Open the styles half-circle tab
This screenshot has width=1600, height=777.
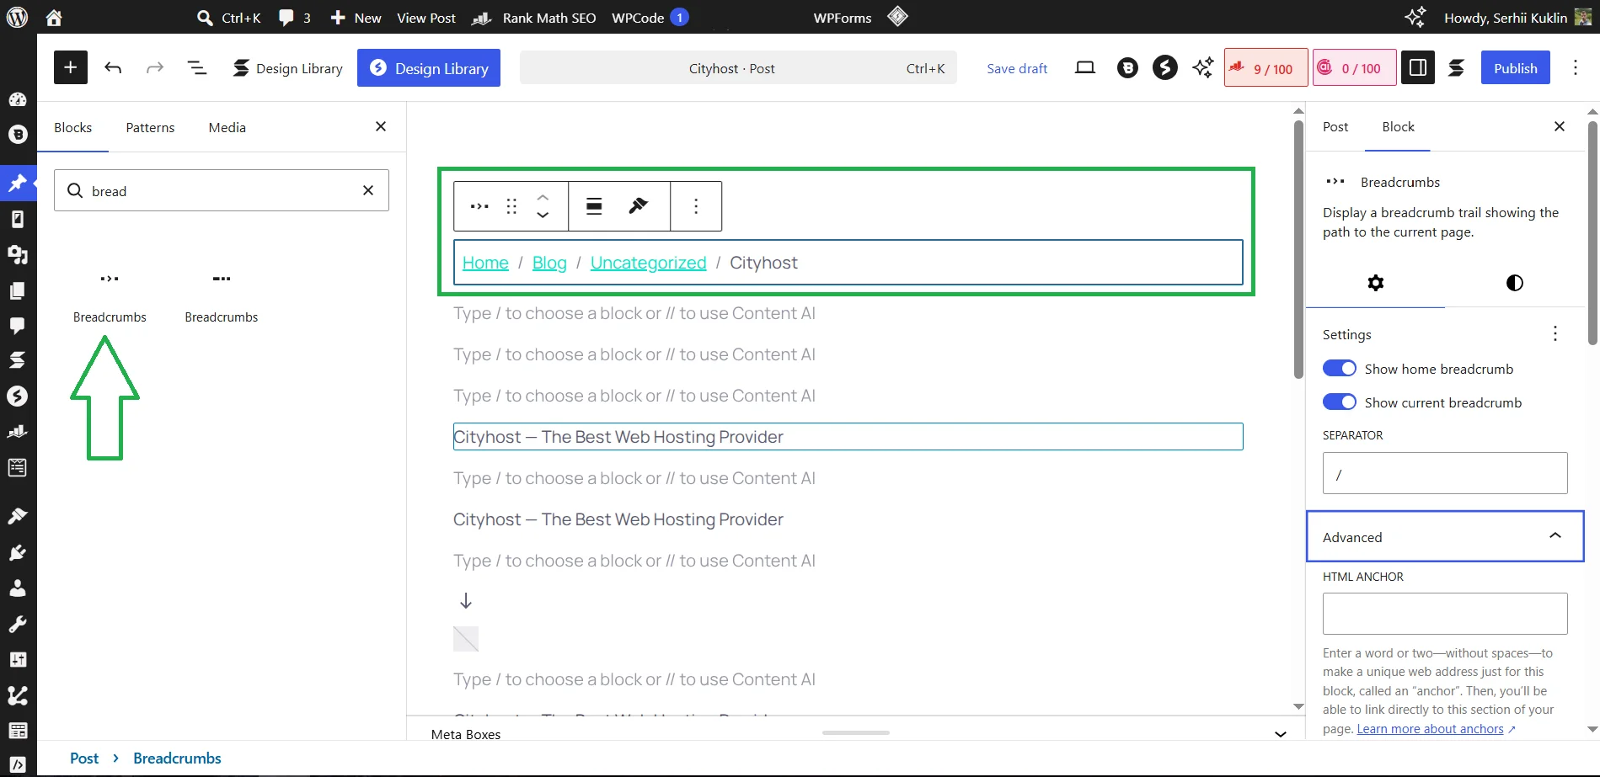tap(1514, 283)
